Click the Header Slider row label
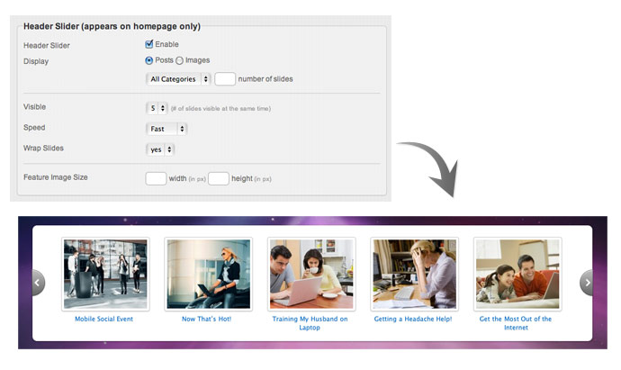Image resolution: width=621 pixels, height=370 pixels. click(x=46, y=46)
